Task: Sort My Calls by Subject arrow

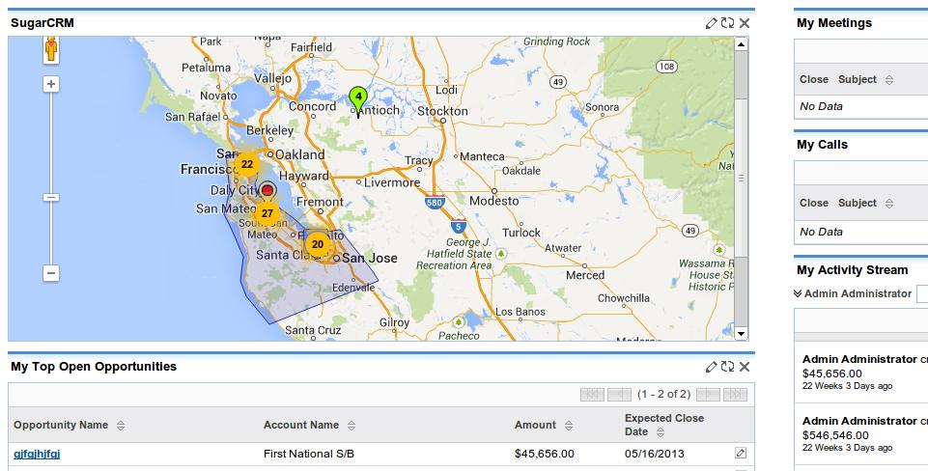Action: pos(889,204)
